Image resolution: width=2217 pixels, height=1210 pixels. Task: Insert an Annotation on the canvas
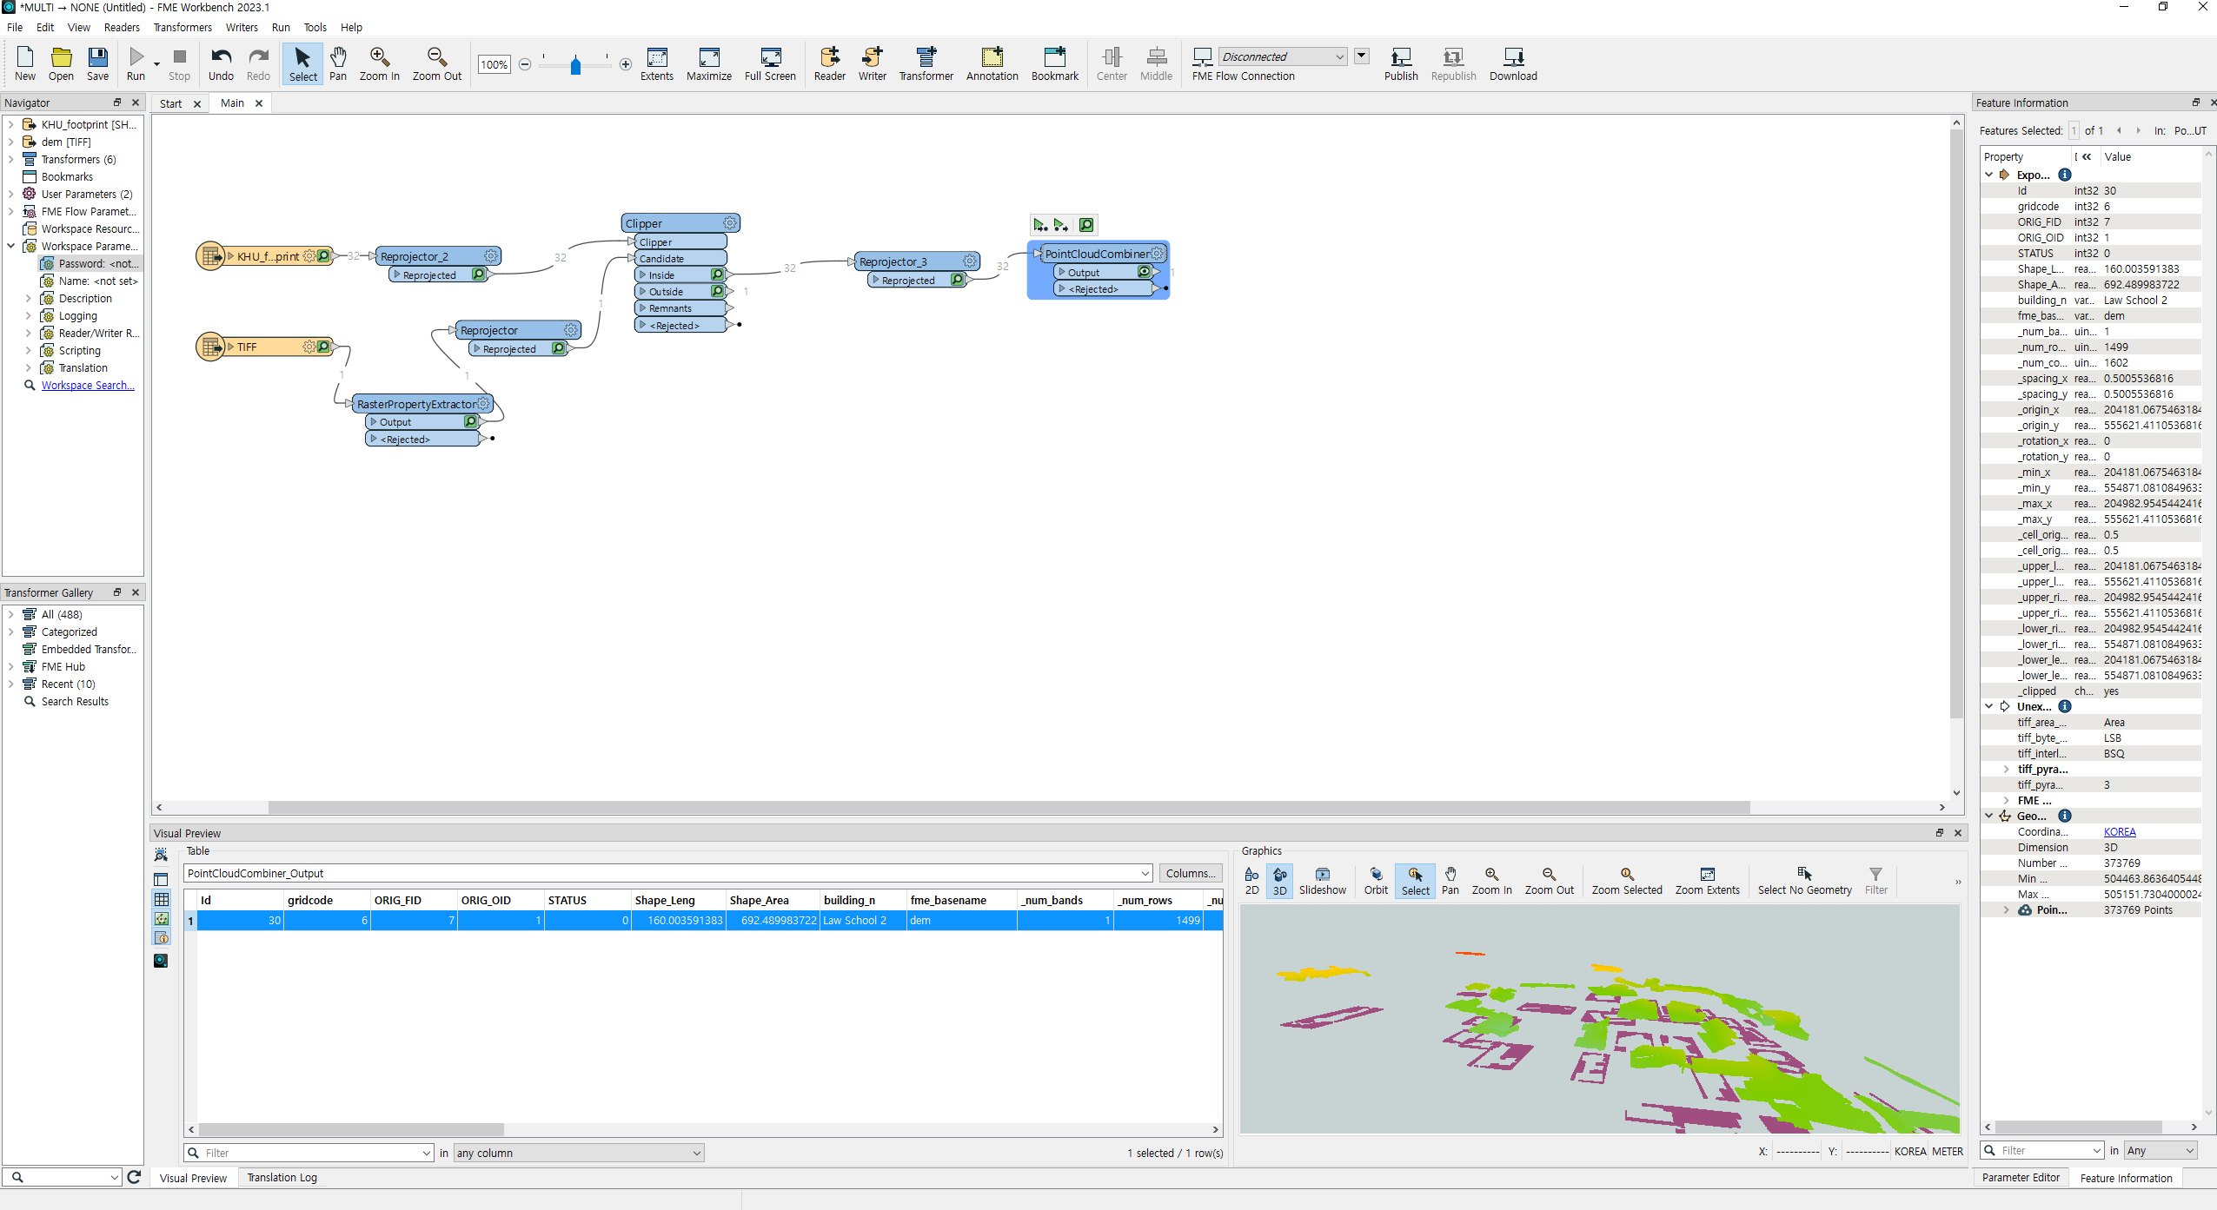(992, 64)
